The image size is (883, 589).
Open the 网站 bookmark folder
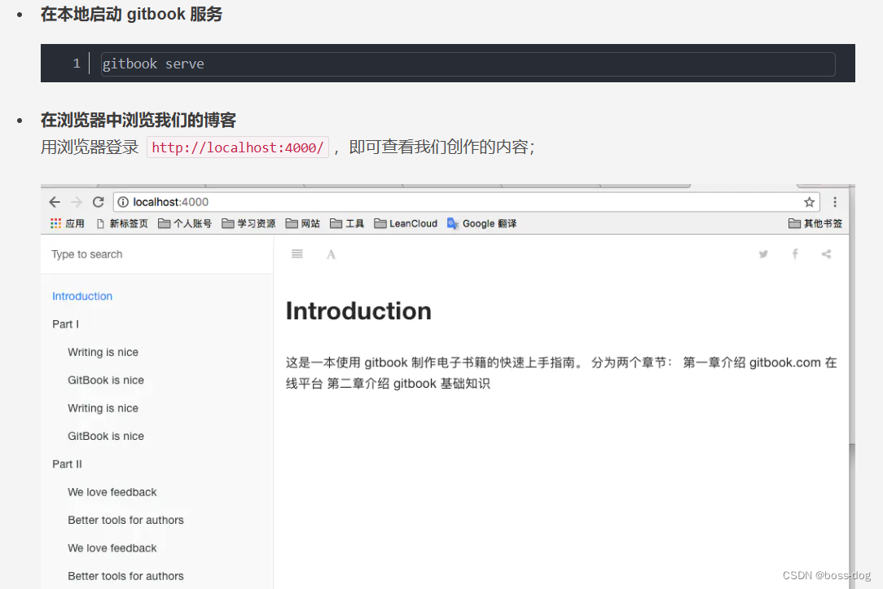click(x=302, y=223)
